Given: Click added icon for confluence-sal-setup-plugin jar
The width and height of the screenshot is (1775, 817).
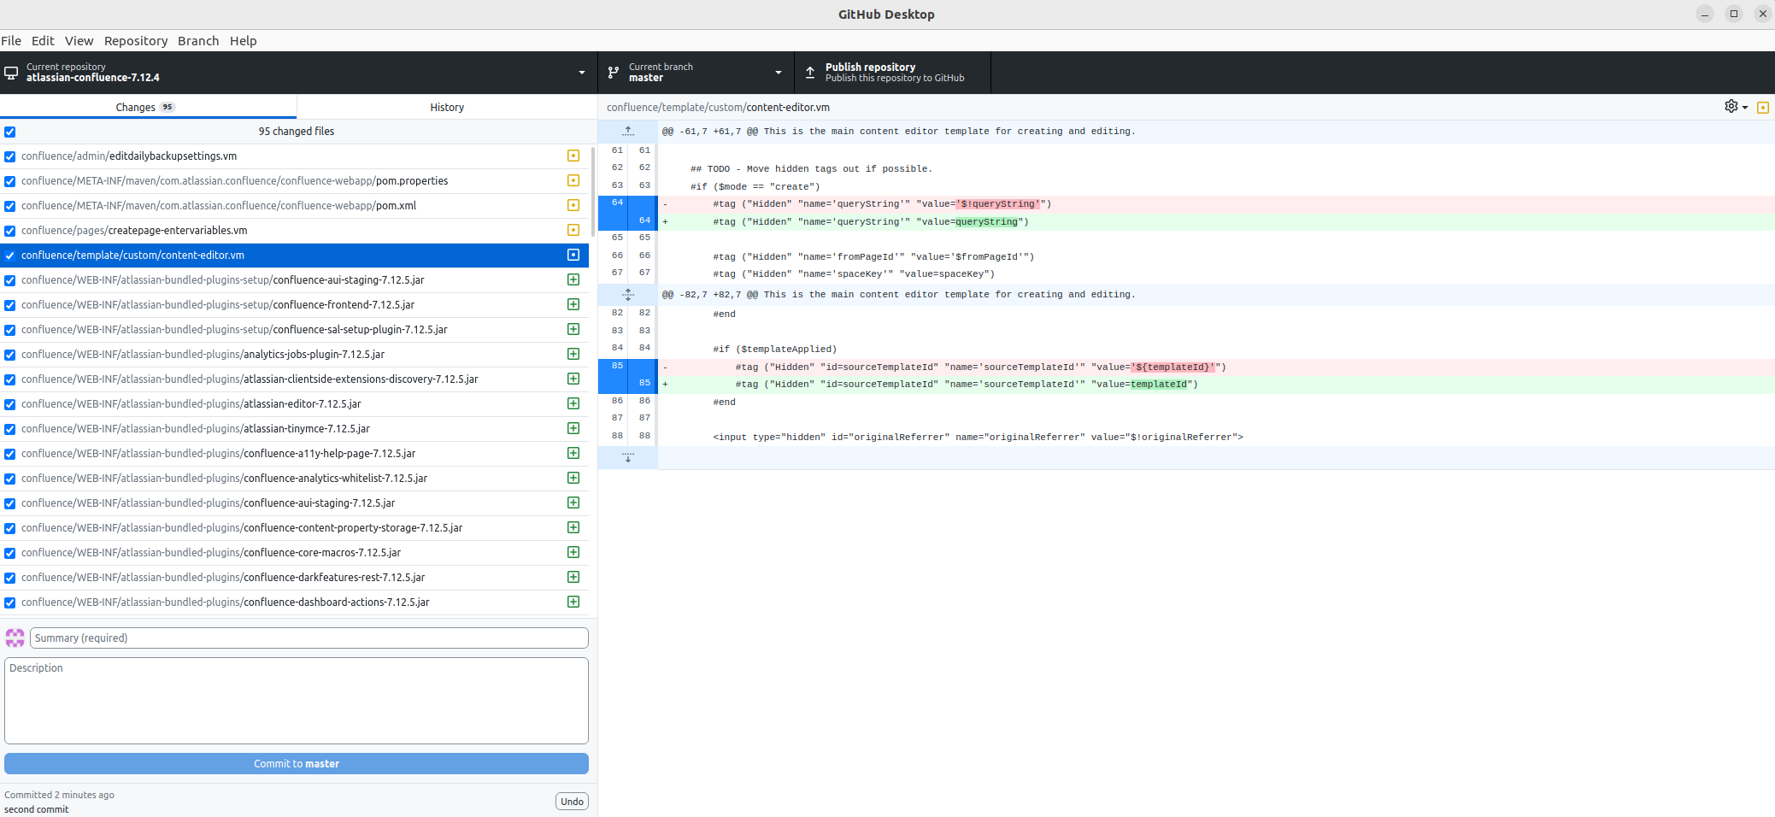Looking at the screenshot, I should (x=573, y=329).
